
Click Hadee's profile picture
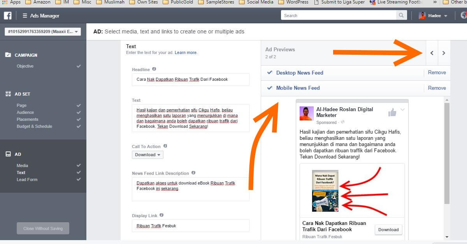click(x=422, y=16)
